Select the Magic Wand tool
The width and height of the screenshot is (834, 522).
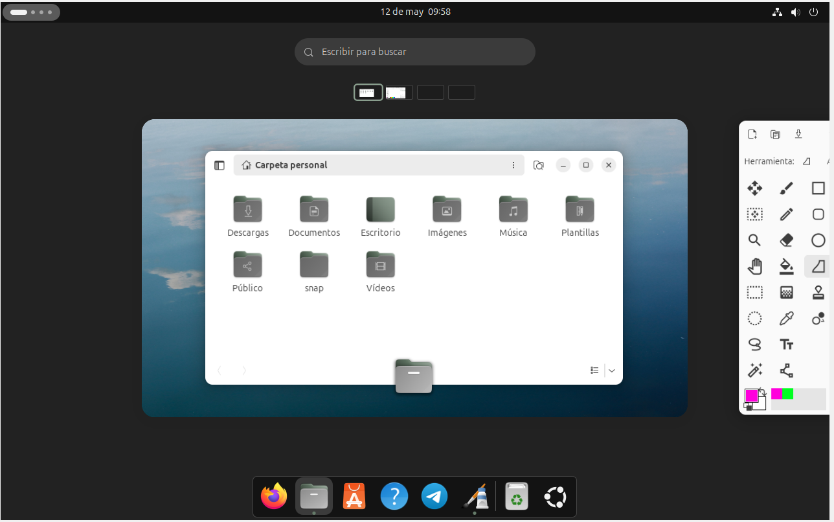(754, 370)
